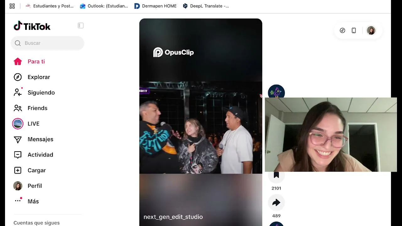Viewport: 402px width, 226px height.
Task: Switch to the Siguiendo feed
Action: pyautogui.click(x=34, y=93)
